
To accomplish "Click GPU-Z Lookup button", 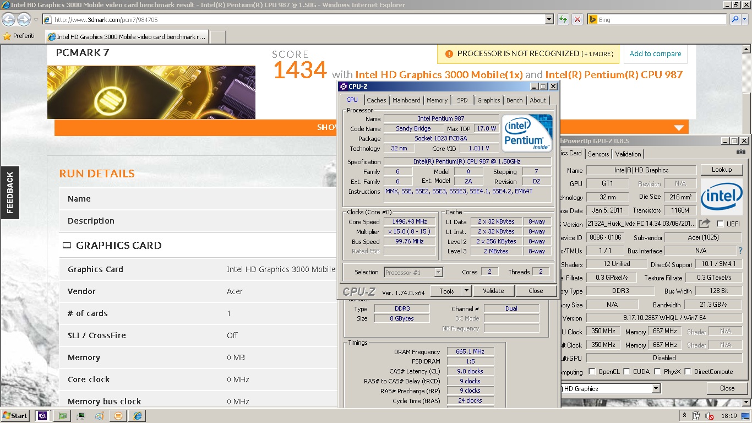I will pos(721,170).
